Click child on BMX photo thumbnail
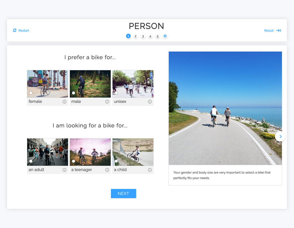Viewport: 294px width, 228px height. 133,152
